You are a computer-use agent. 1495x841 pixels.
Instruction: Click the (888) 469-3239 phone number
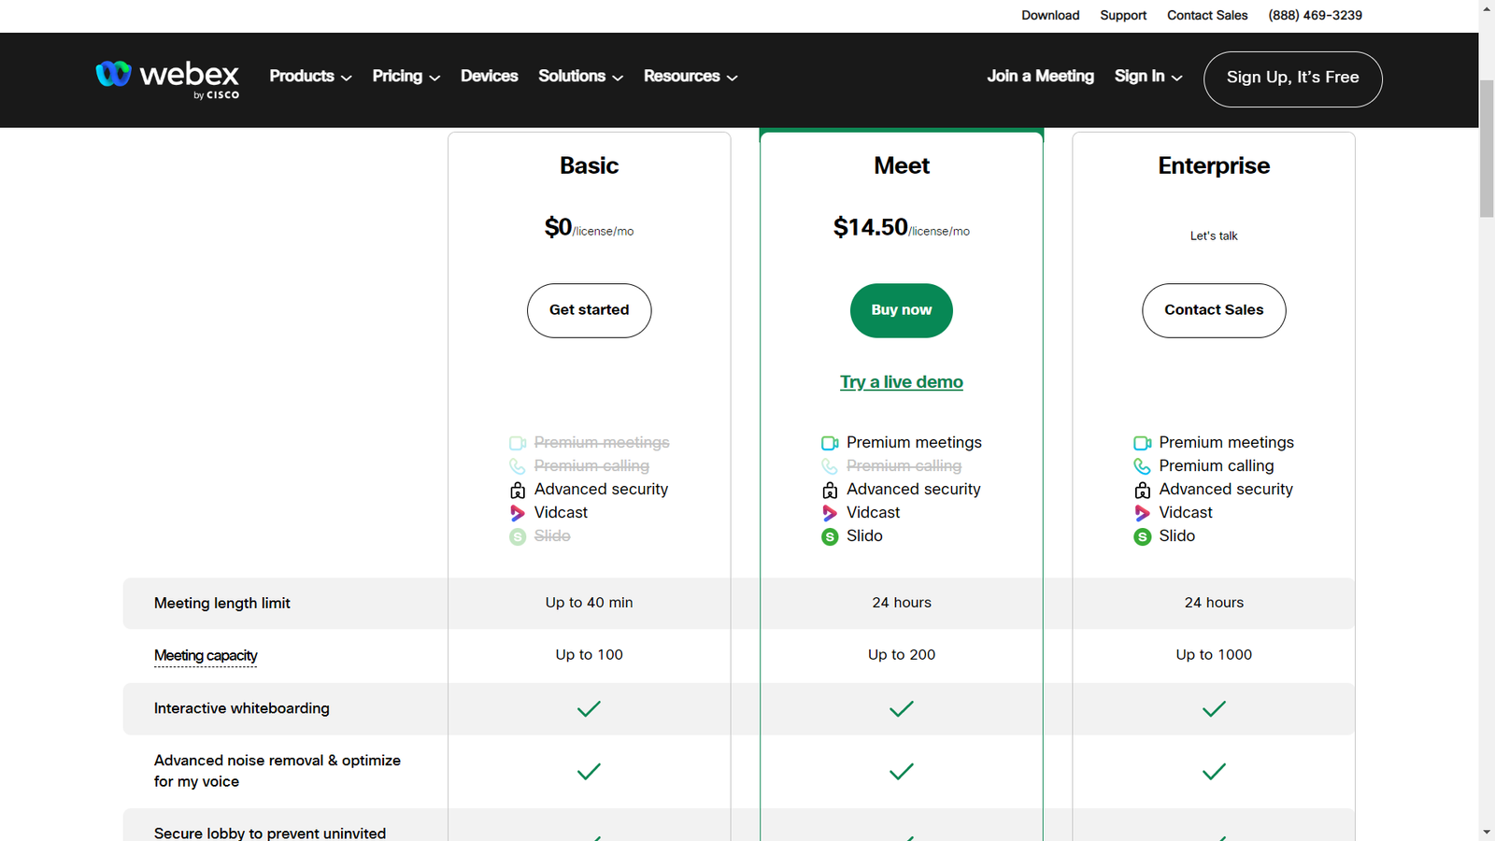point(1315,16)
